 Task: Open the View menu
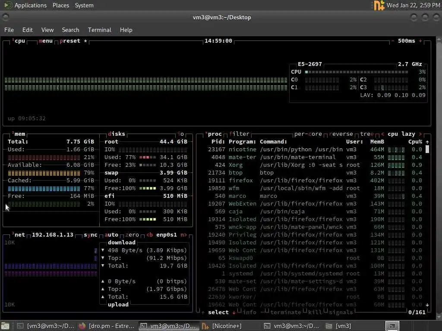pyautogui.click(x=47, y=30)
